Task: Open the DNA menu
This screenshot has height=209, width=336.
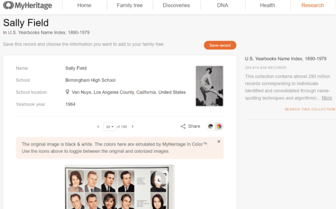Action: 222,5
